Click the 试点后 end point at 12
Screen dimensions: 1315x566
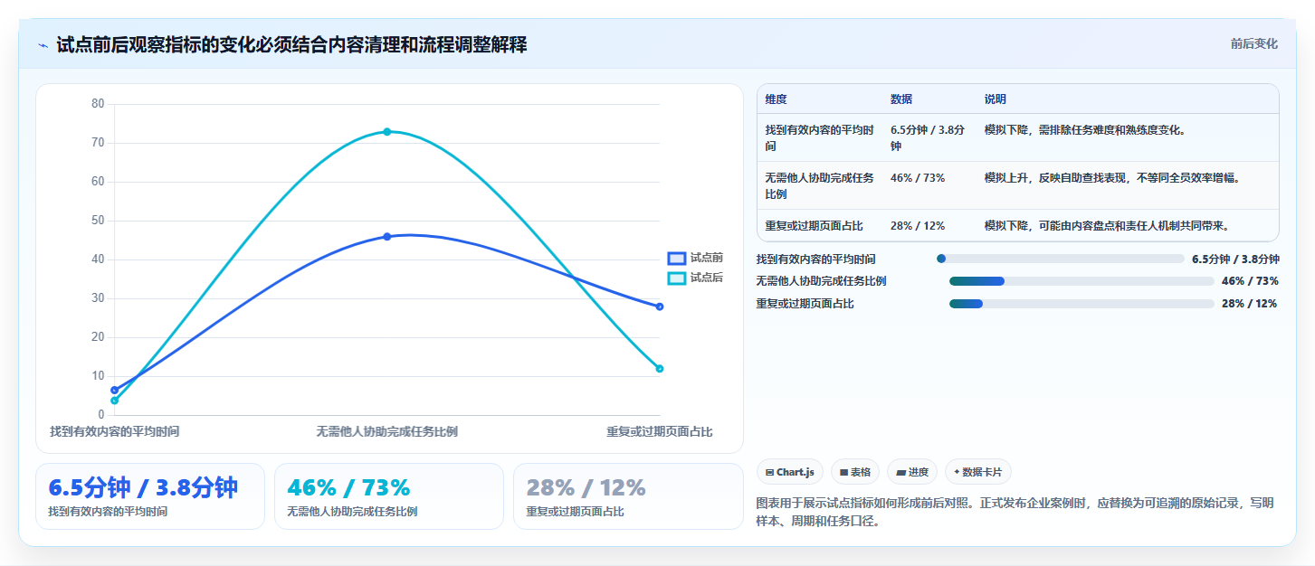coord(659,369)
